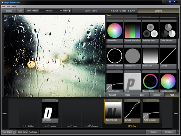This screenshot has height=136, width=181.
Task: Open the Edit menu
Action: click(x=9, y=6)
